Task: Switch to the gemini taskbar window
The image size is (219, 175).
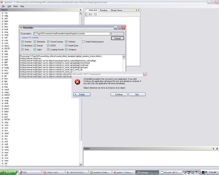Action: [x=124, y=173]
